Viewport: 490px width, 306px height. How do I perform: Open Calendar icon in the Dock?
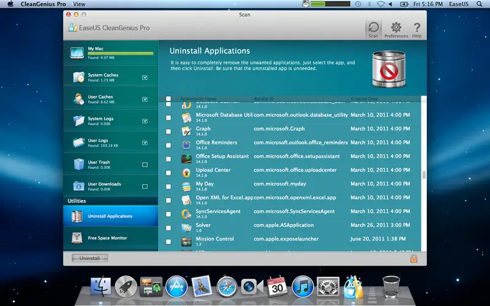pos(277,286)
